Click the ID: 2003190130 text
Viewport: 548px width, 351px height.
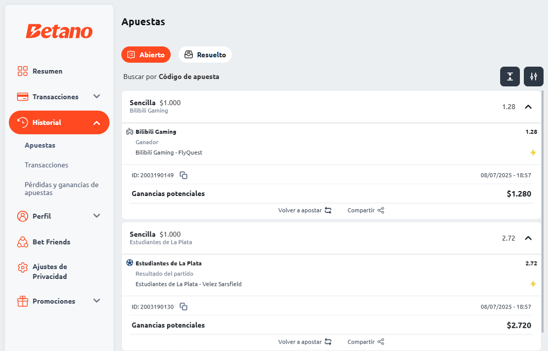pyautogui.click(x=152, y=307)
